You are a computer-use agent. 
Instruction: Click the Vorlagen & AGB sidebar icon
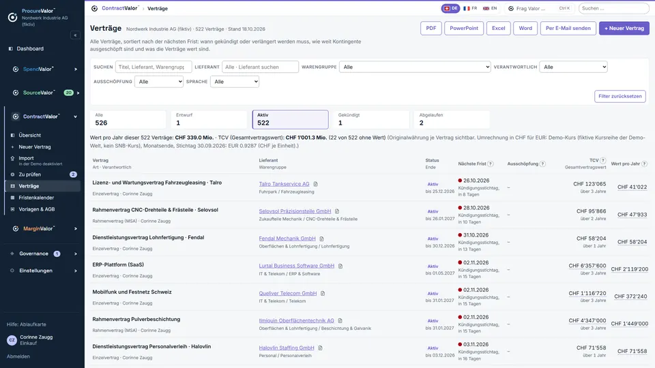click(12, 209)
